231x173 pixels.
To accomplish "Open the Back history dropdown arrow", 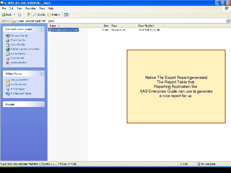I will coord(14,14).
